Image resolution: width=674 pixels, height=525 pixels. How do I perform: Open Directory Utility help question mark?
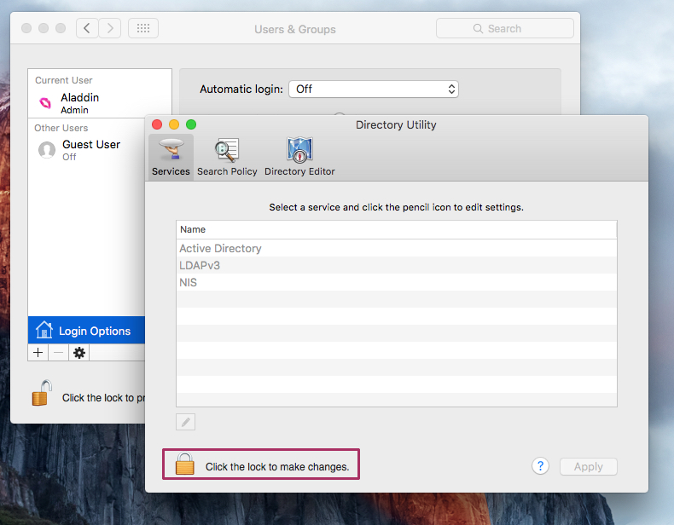coord(540,465)
